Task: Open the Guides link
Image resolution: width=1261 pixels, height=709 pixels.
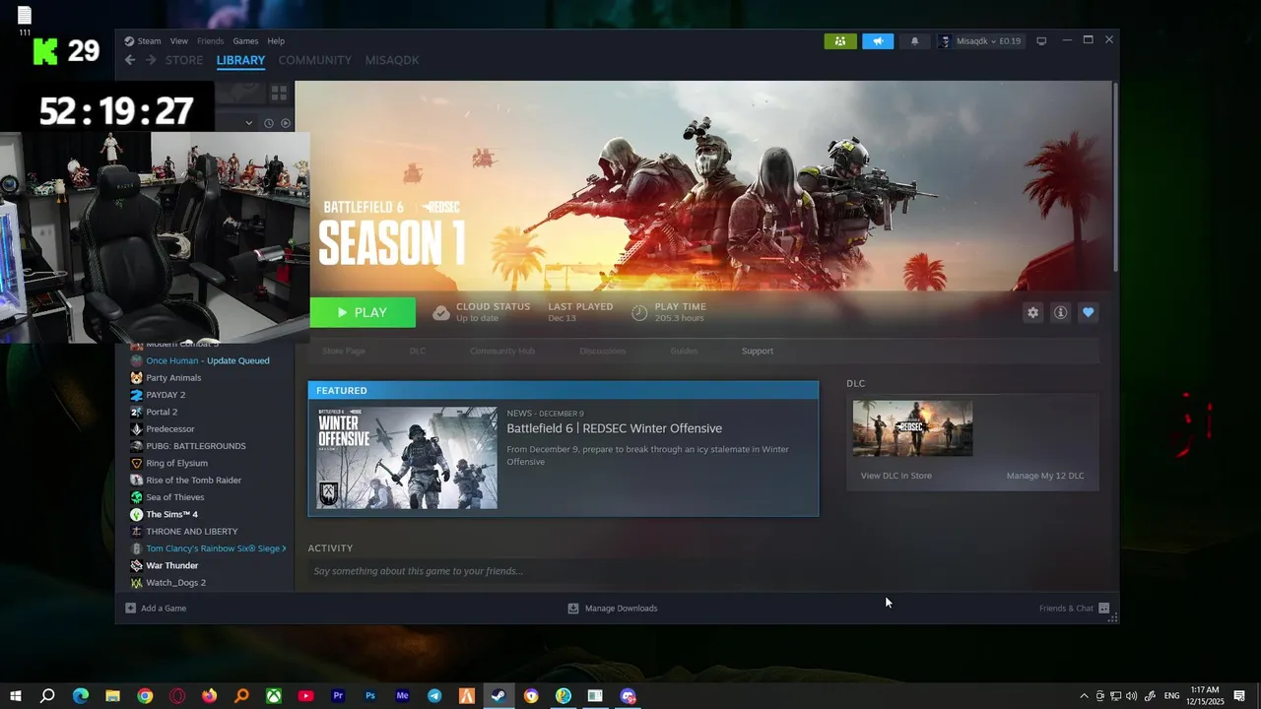Action: pyautogui.click(x=684, y=351)
